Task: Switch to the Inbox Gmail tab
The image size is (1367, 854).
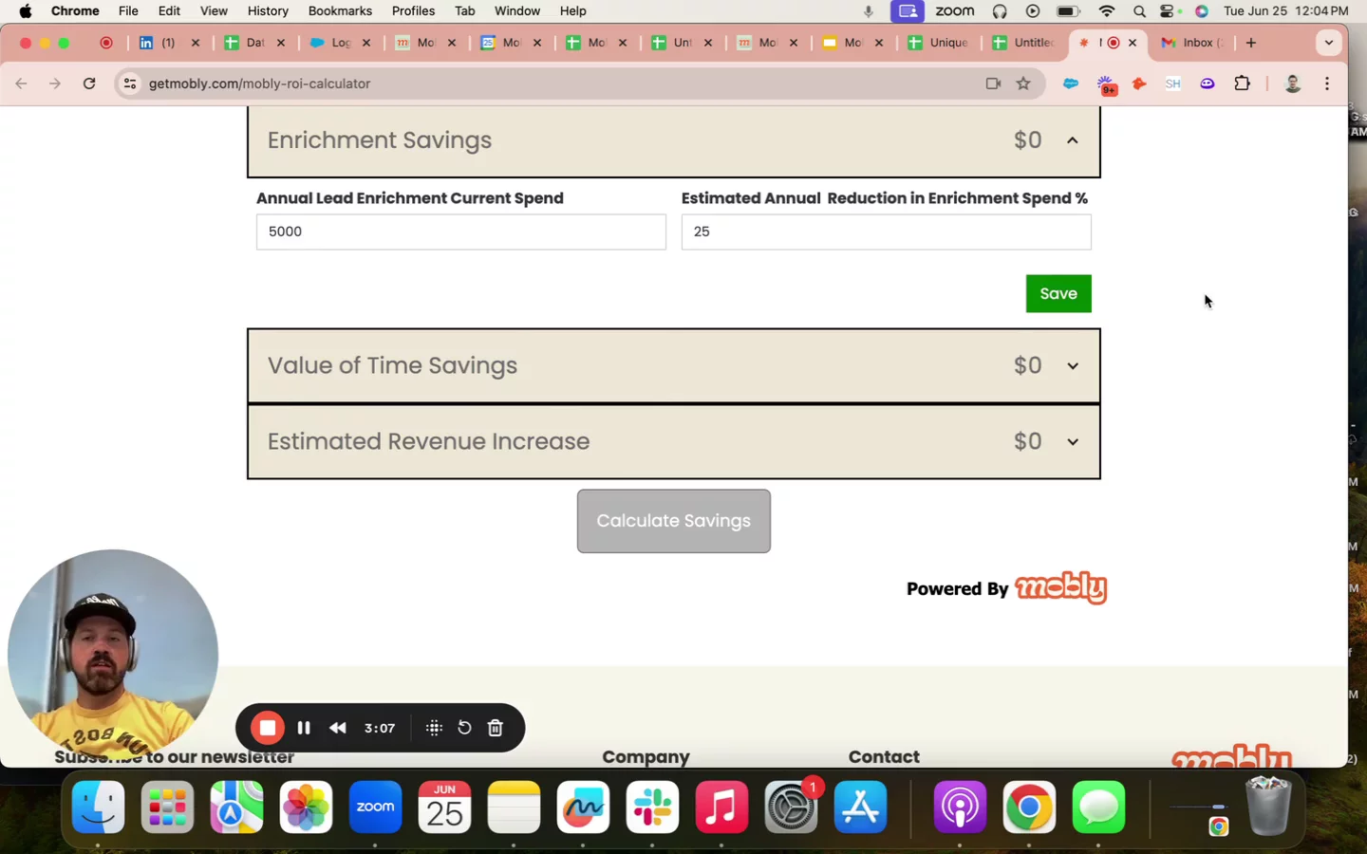Action: pyautogui.click(x=1192, y=43)
